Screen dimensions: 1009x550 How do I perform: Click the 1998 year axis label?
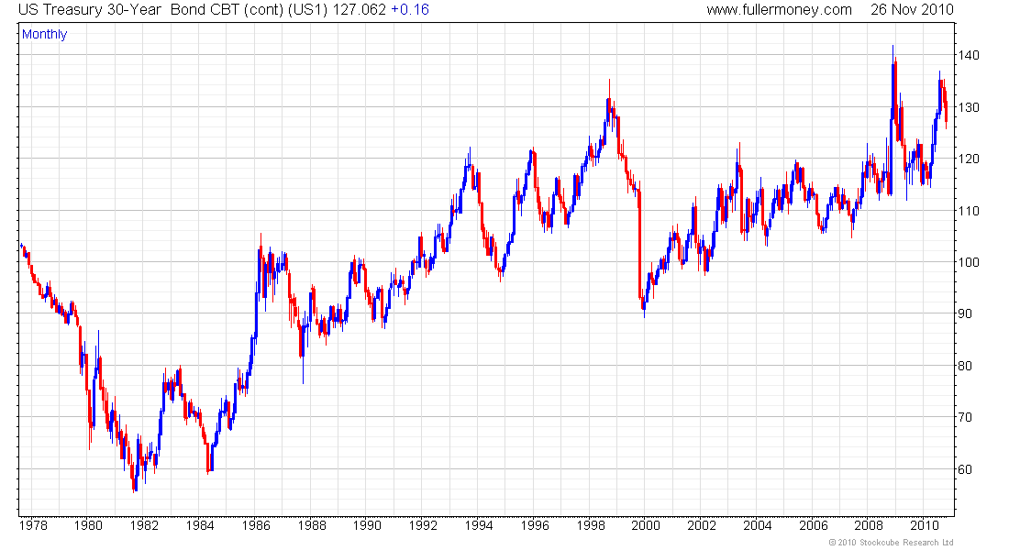[590, 525]
